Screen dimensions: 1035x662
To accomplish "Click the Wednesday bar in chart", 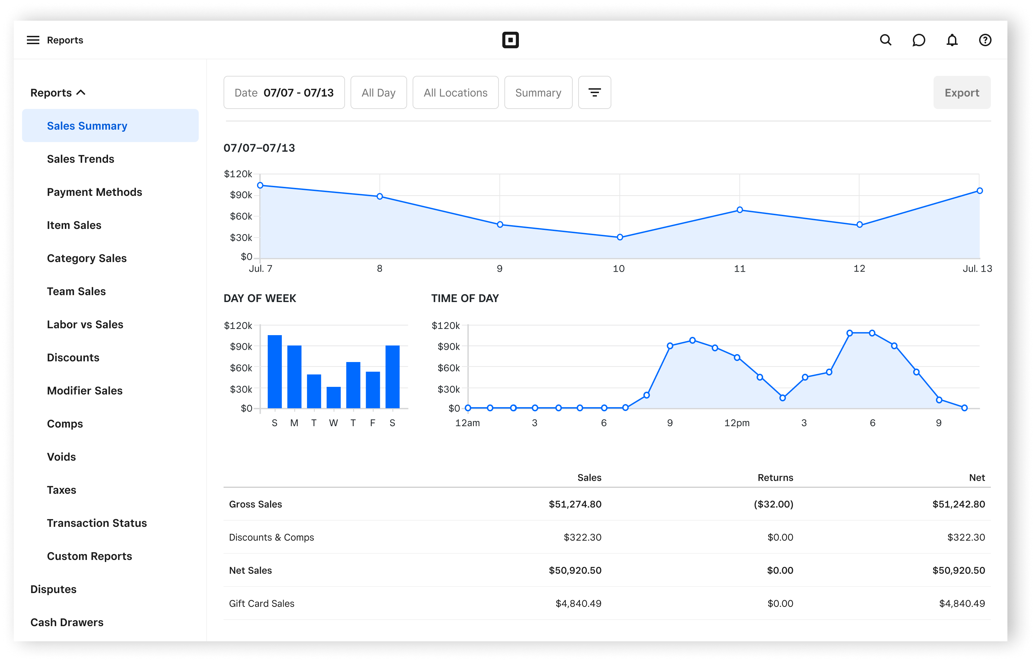I will (x=333, y=397).
